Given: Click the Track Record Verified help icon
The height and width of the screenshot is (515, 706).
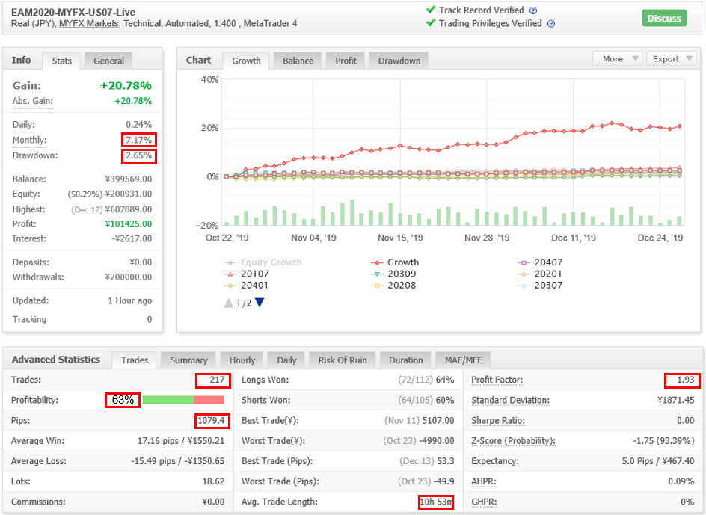Looking at the screenshot, I should click(x=533, y=10).
